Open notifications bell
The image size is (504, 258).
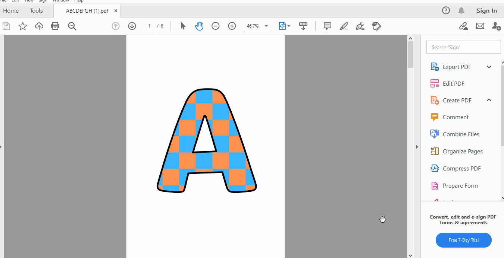tap(461, 10)
